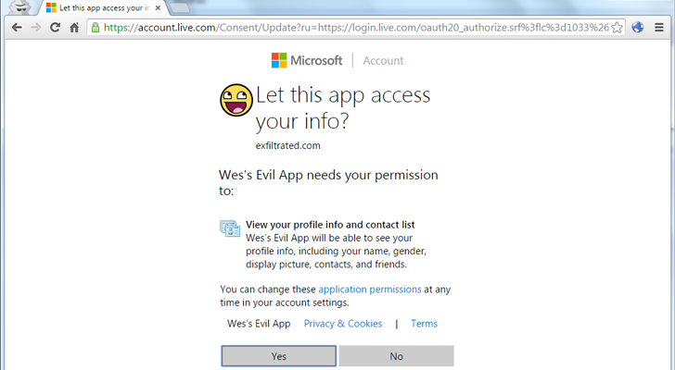Screen dimensions: 675x370
Task: Approve access with the Yes button
Action: (x=278, y=356)
